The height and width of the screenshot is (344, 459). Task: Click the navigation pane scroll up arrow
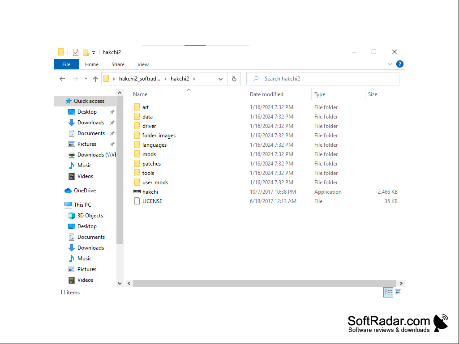point(120,93)
